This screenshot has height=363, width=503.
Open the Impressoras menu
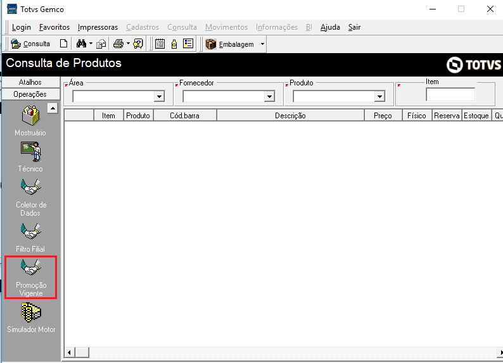pyautogui.click(x=98, y=27)
